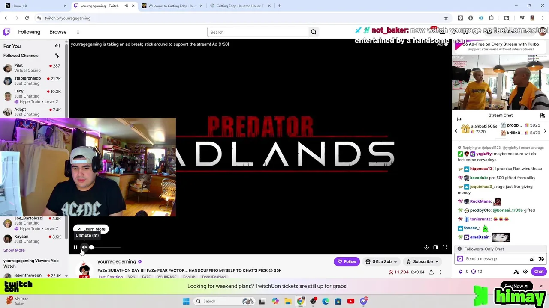
Task: Switch to Welcome to Cutting Edge Haunted tab
Action: (x=172, y=6)
